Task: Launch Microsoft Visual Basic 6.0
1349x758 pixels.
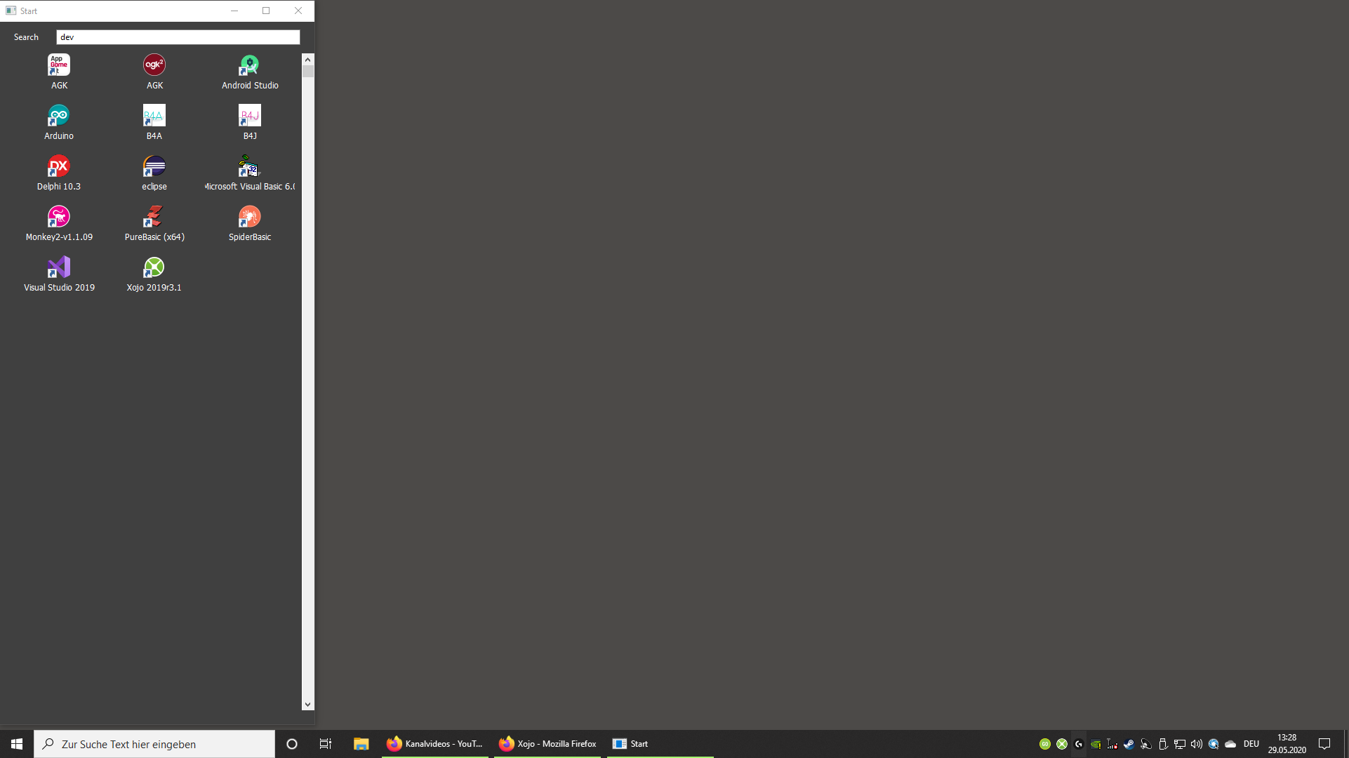Action: tap(250, 173)
